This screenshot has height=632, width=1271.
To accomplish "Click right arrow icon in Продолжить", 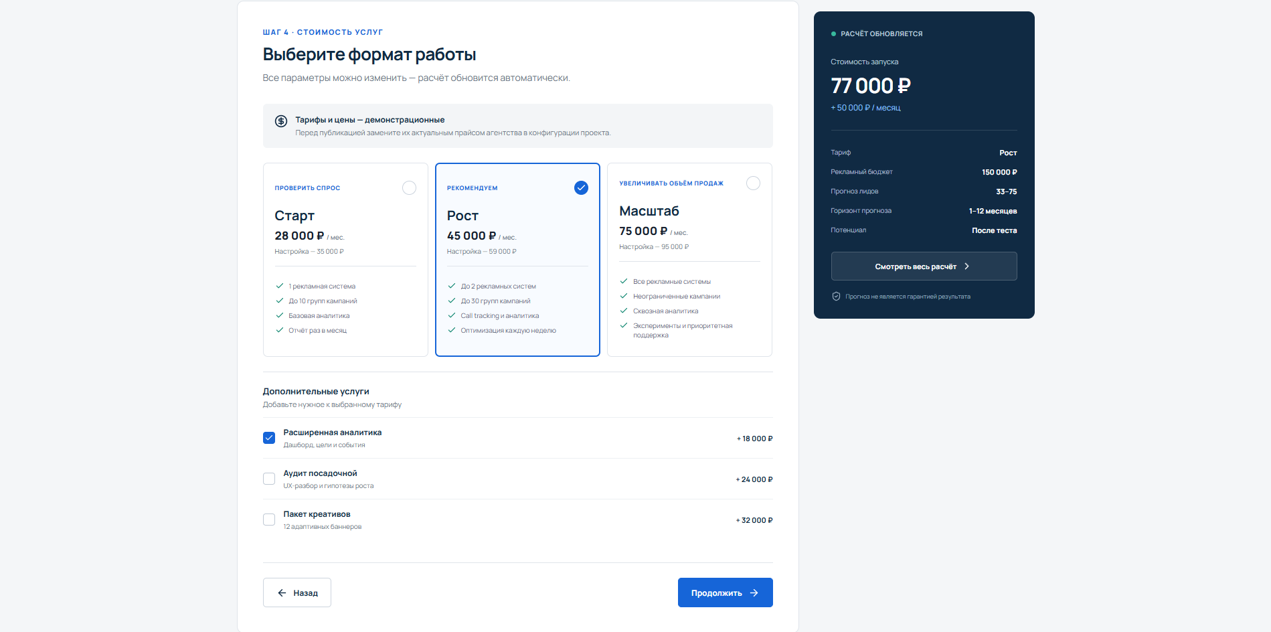I will tap(754, 593).
